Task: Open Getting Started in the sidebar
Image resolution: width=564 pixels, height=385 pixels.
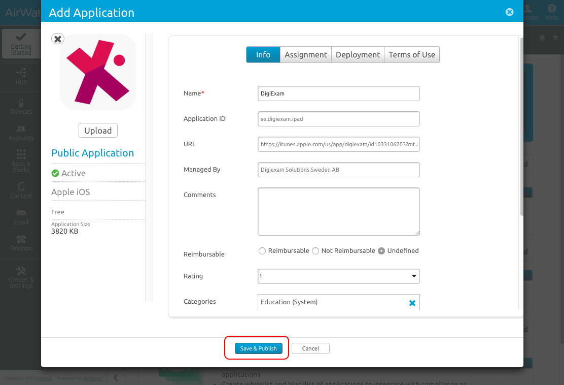Action: click(x=21, y=44)
